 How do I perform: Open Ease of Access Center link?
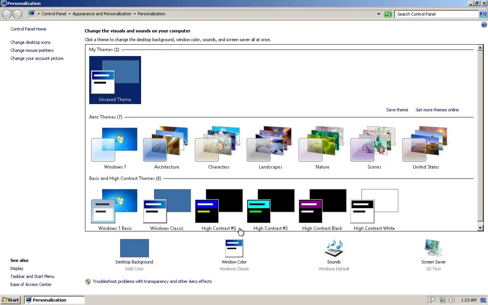pyautogui.click(x=31, y=284)
